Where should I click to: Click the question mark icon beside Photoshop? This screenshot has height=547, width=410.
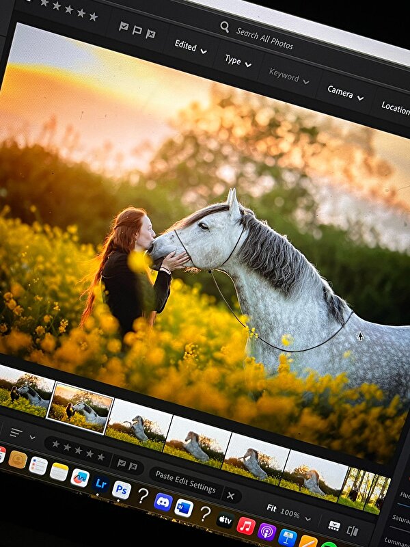click(143, 495)
